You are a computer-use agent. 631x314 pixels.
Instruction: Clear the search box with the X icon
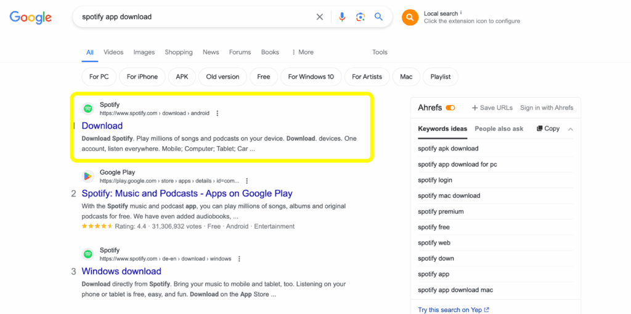(320, 17)
